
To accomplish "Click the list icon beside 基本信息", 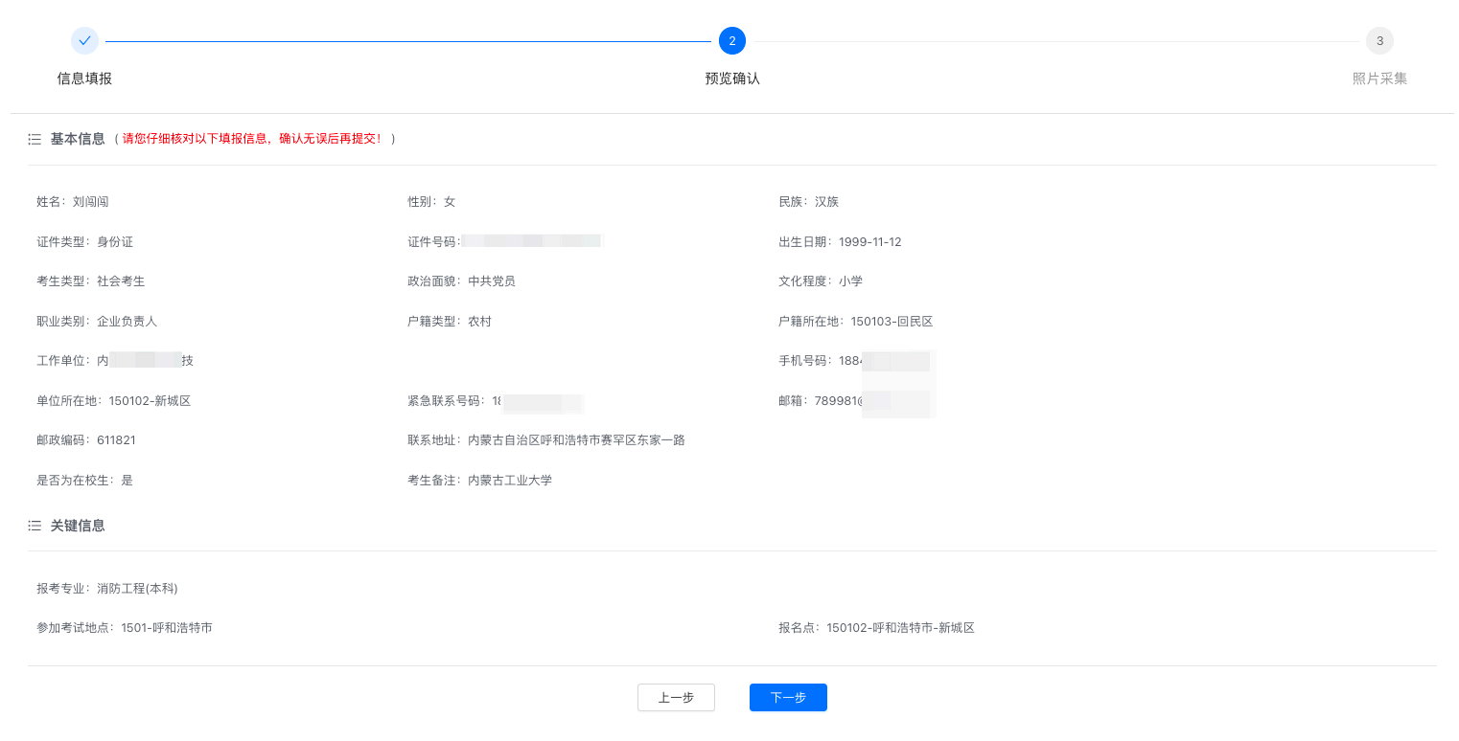I will [x=35, y=139].
